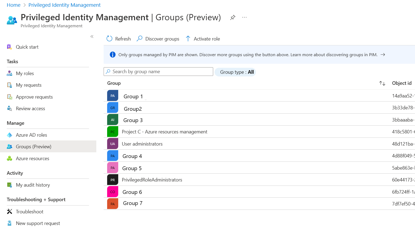Open New support request menu item
This screenshot has width=415, height=239.
pos(38,223)
